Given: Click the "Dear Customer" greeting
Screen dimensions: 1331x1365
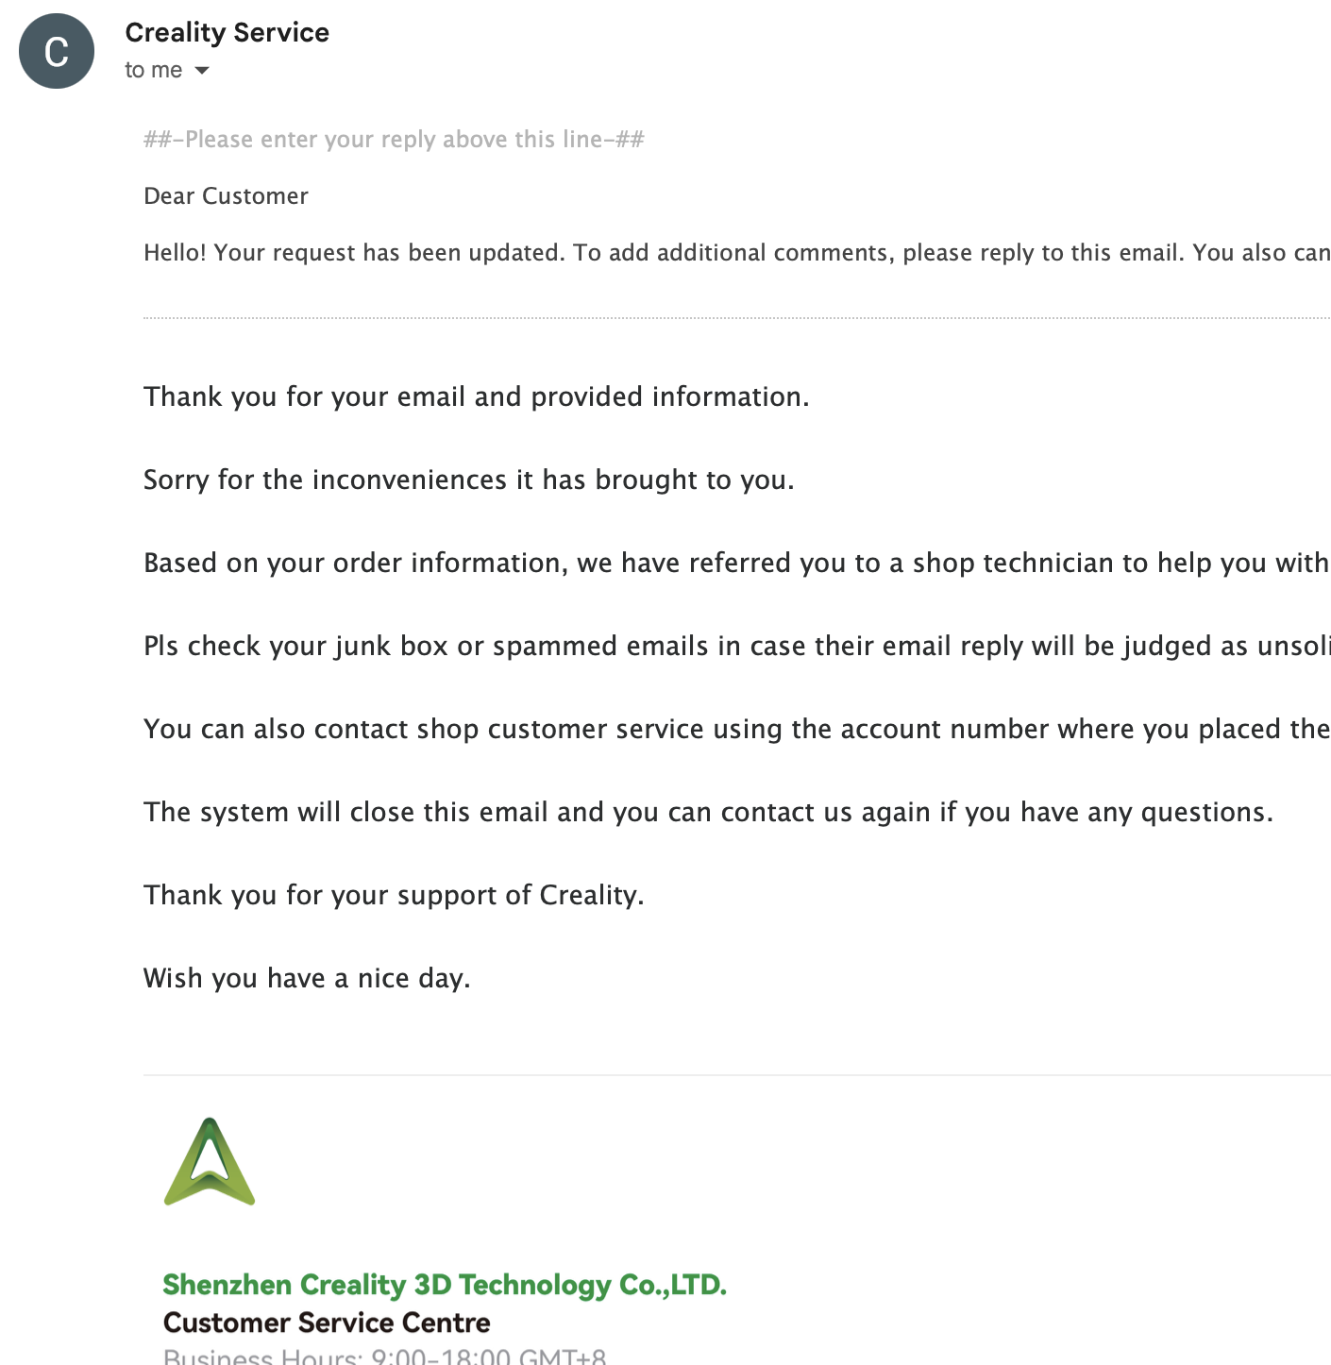Looking at the screenshot, I should [226, 196].
